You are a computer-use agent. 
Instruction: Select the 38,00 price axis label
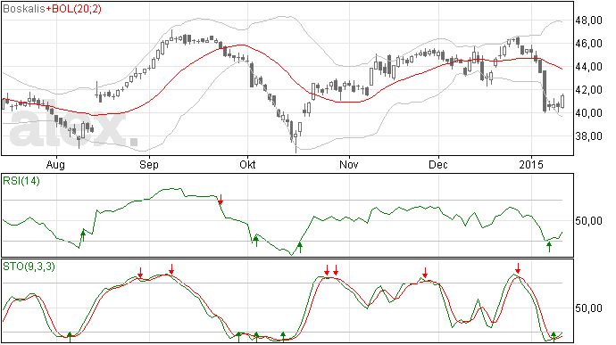pos(588,136)
